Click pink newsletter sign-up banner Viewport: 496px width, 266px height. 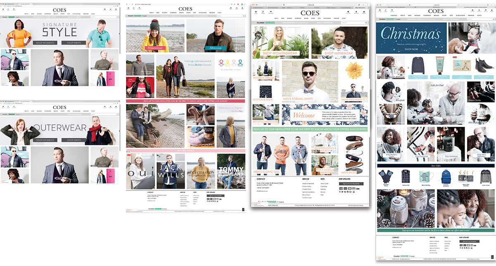pyautogui.click(x=186, y=101)
